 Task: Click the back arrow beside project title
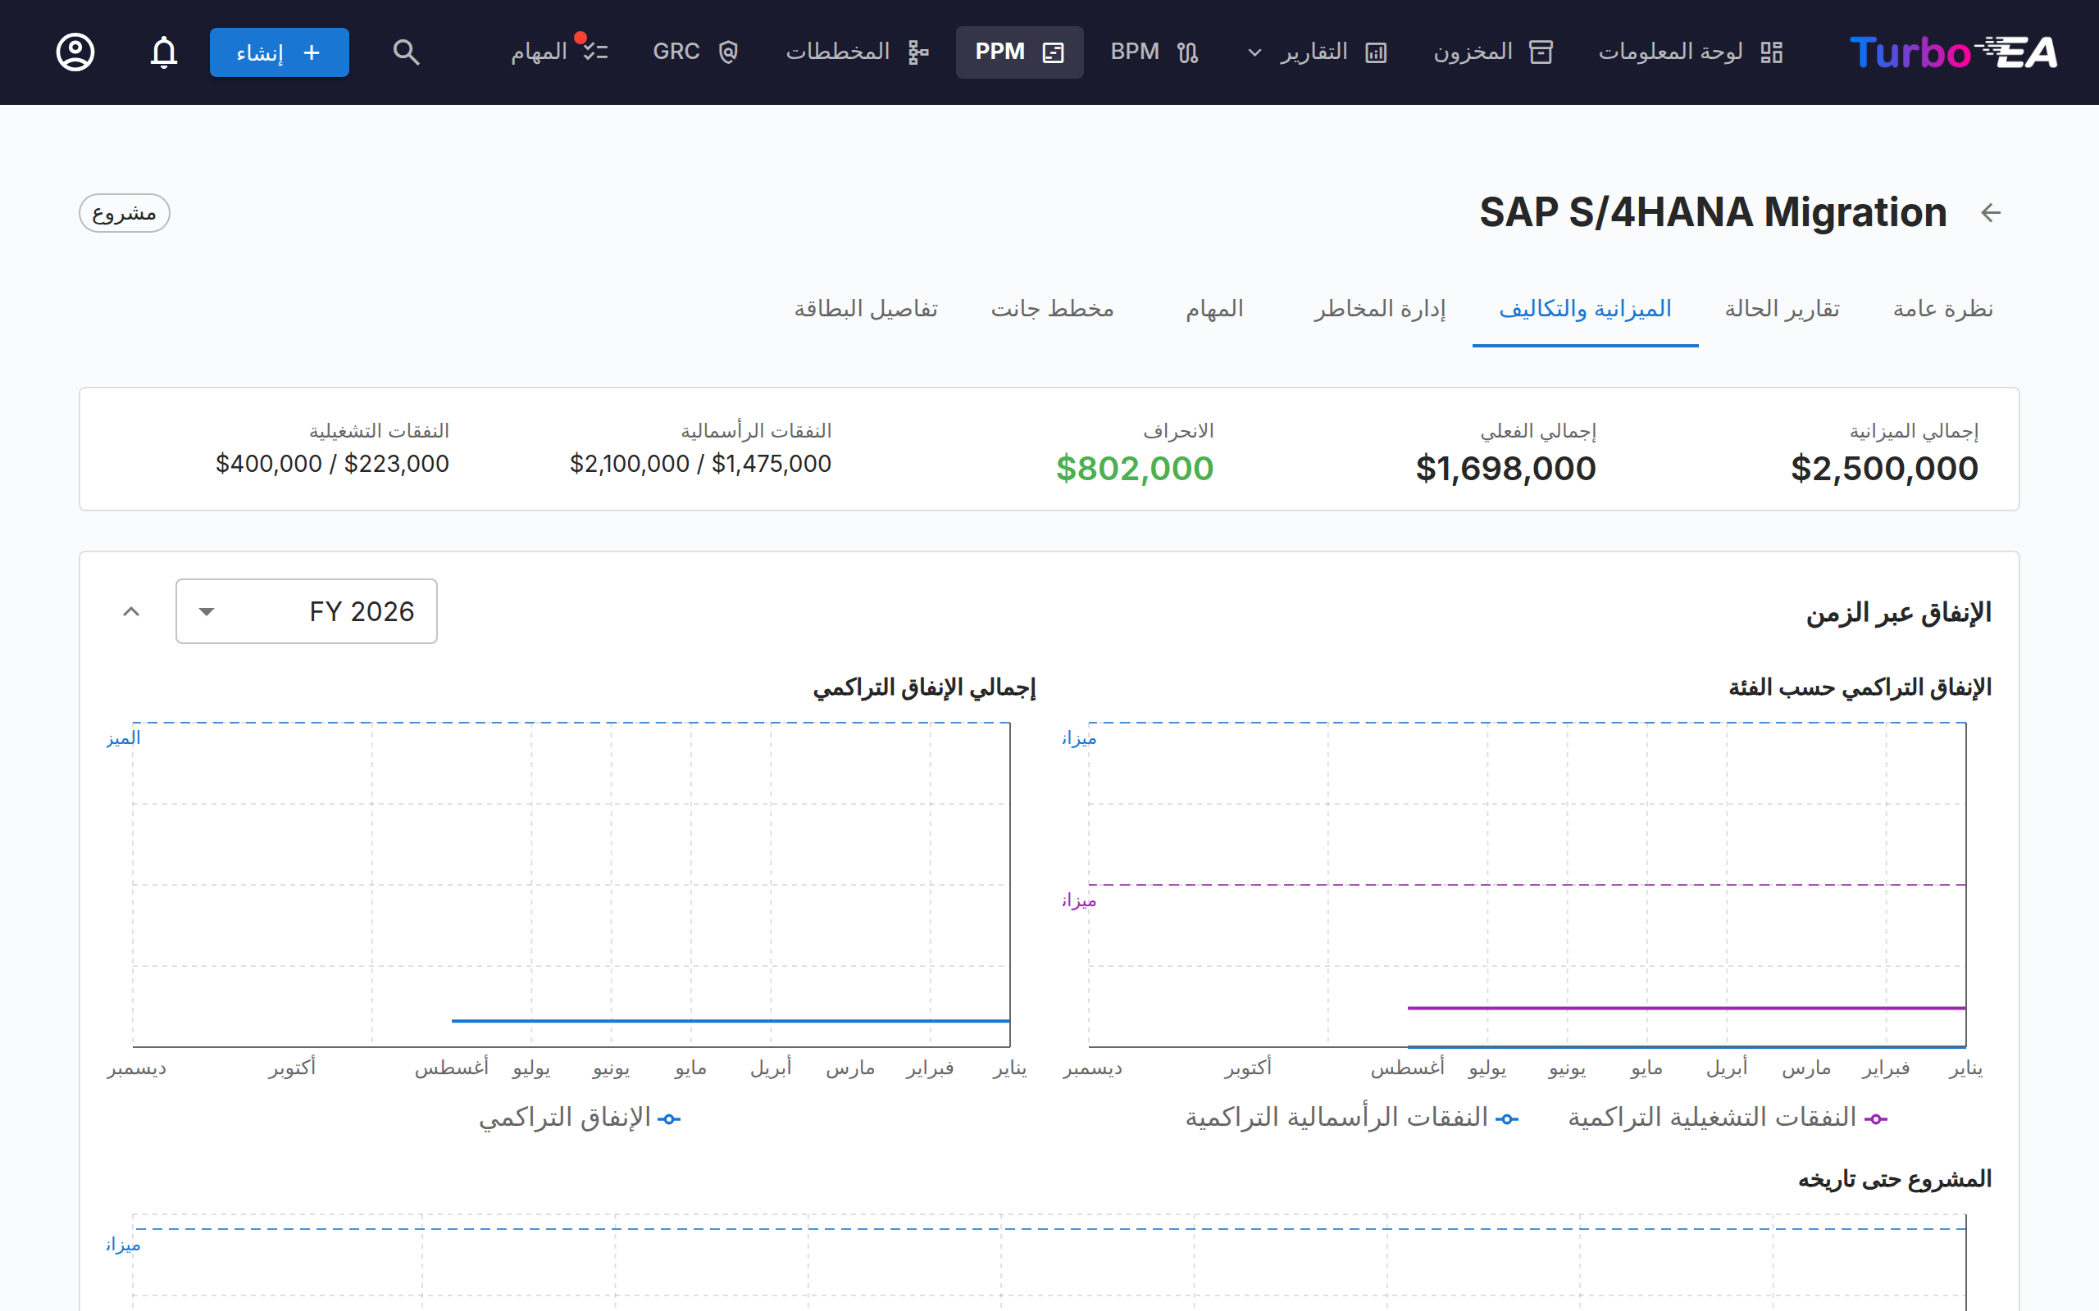tap(1991, 212)
